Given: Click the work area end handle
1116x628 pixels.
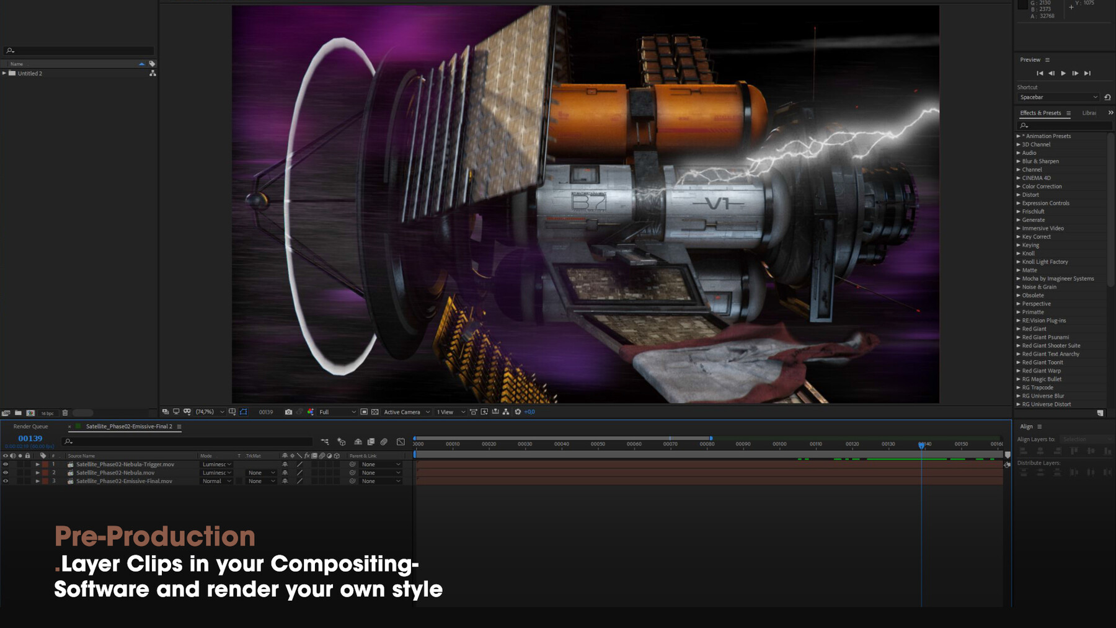Looking at the screenshot, I should pyautogui.click(x=711, y=438).
